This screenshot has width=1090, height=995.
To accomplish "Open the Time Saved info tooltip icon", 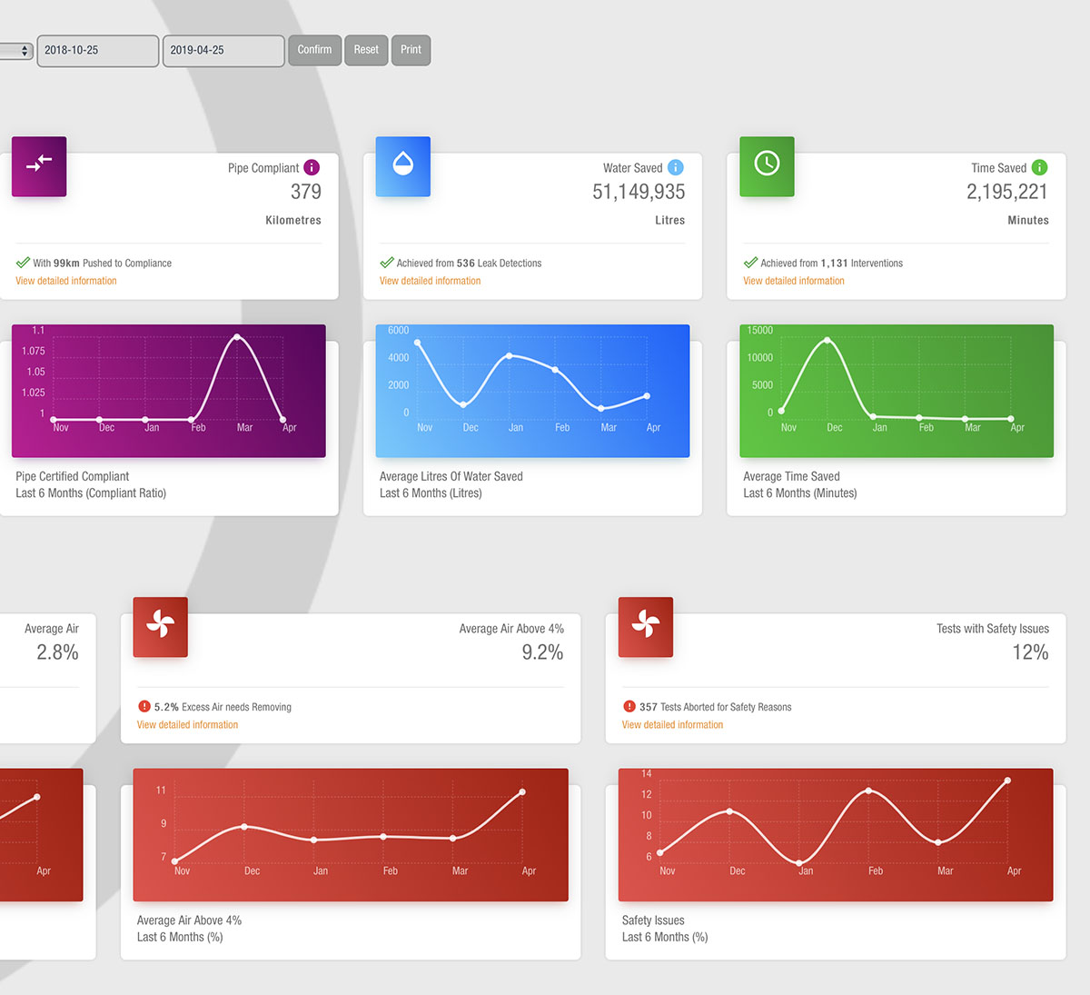I will click(1039, 168).
